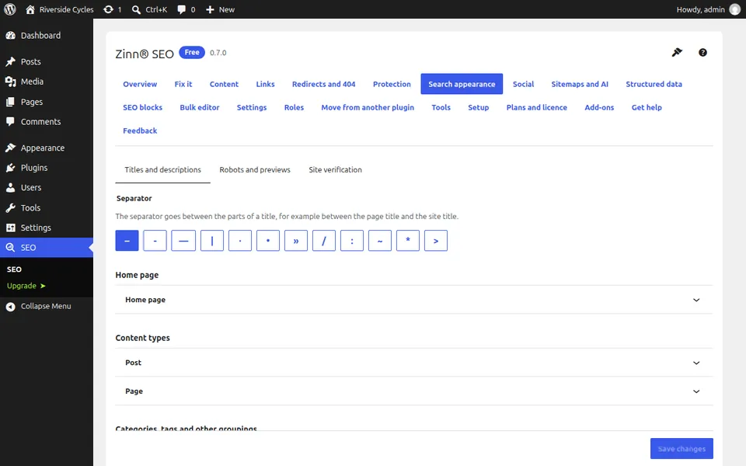Viewport: 746px width, 466px height.
Task: Open Appearance in the sidebar
Action: (47, 148)
